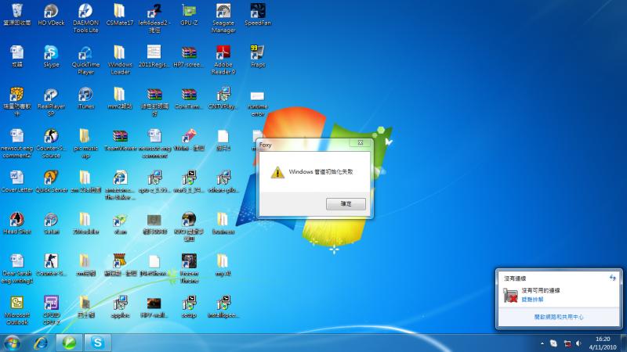
Task: Switch to Skype on the taskbar
Action: (x=97, y=343)
